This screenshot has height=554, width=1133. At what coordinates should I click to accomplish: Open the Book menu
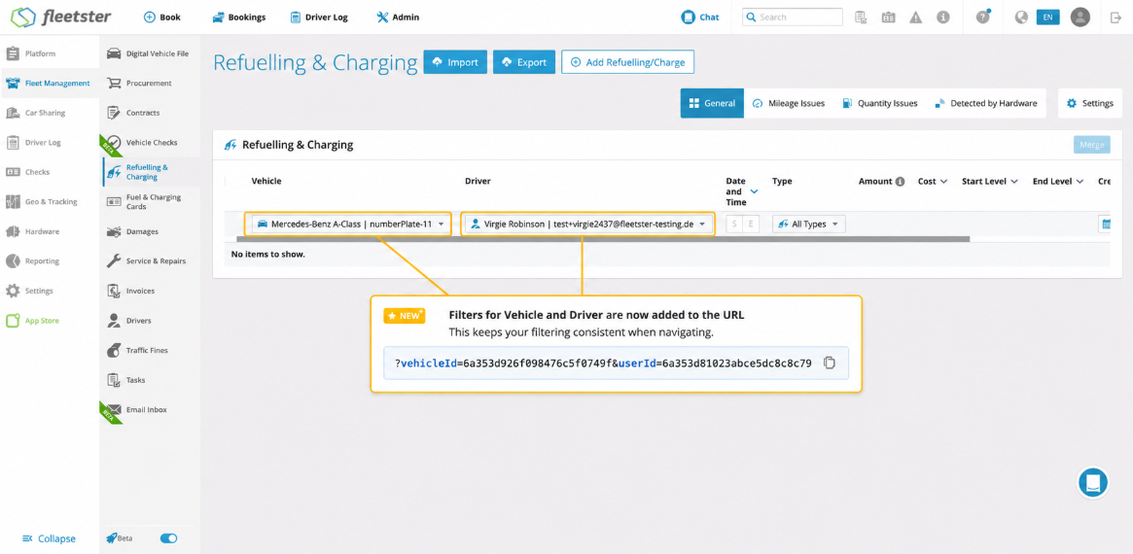pos(161,17)
